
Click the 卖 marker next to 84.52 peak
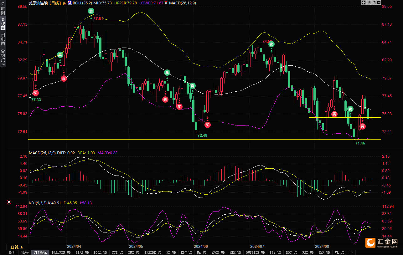tap(271, 44)
